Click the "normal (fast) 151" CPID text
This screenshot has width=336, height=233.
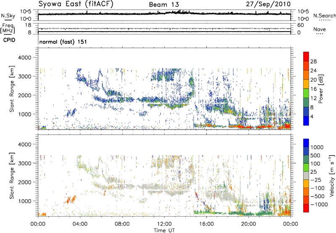[63, 42]
